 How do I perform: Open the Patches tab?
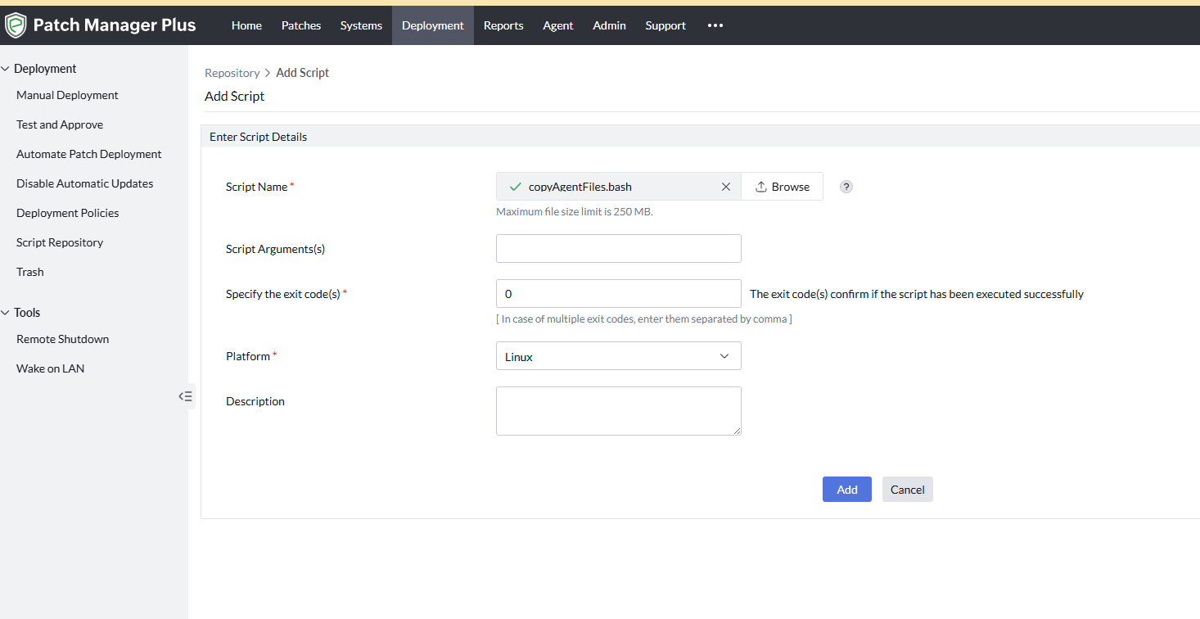coord(301,25)
